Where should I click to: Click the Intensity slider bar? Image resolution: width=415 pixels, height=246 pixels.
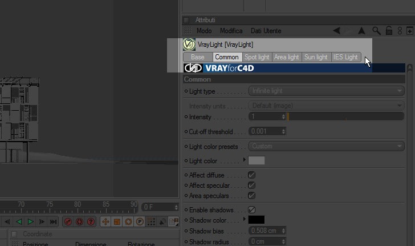pyautogui.click(x=345, y=116)
